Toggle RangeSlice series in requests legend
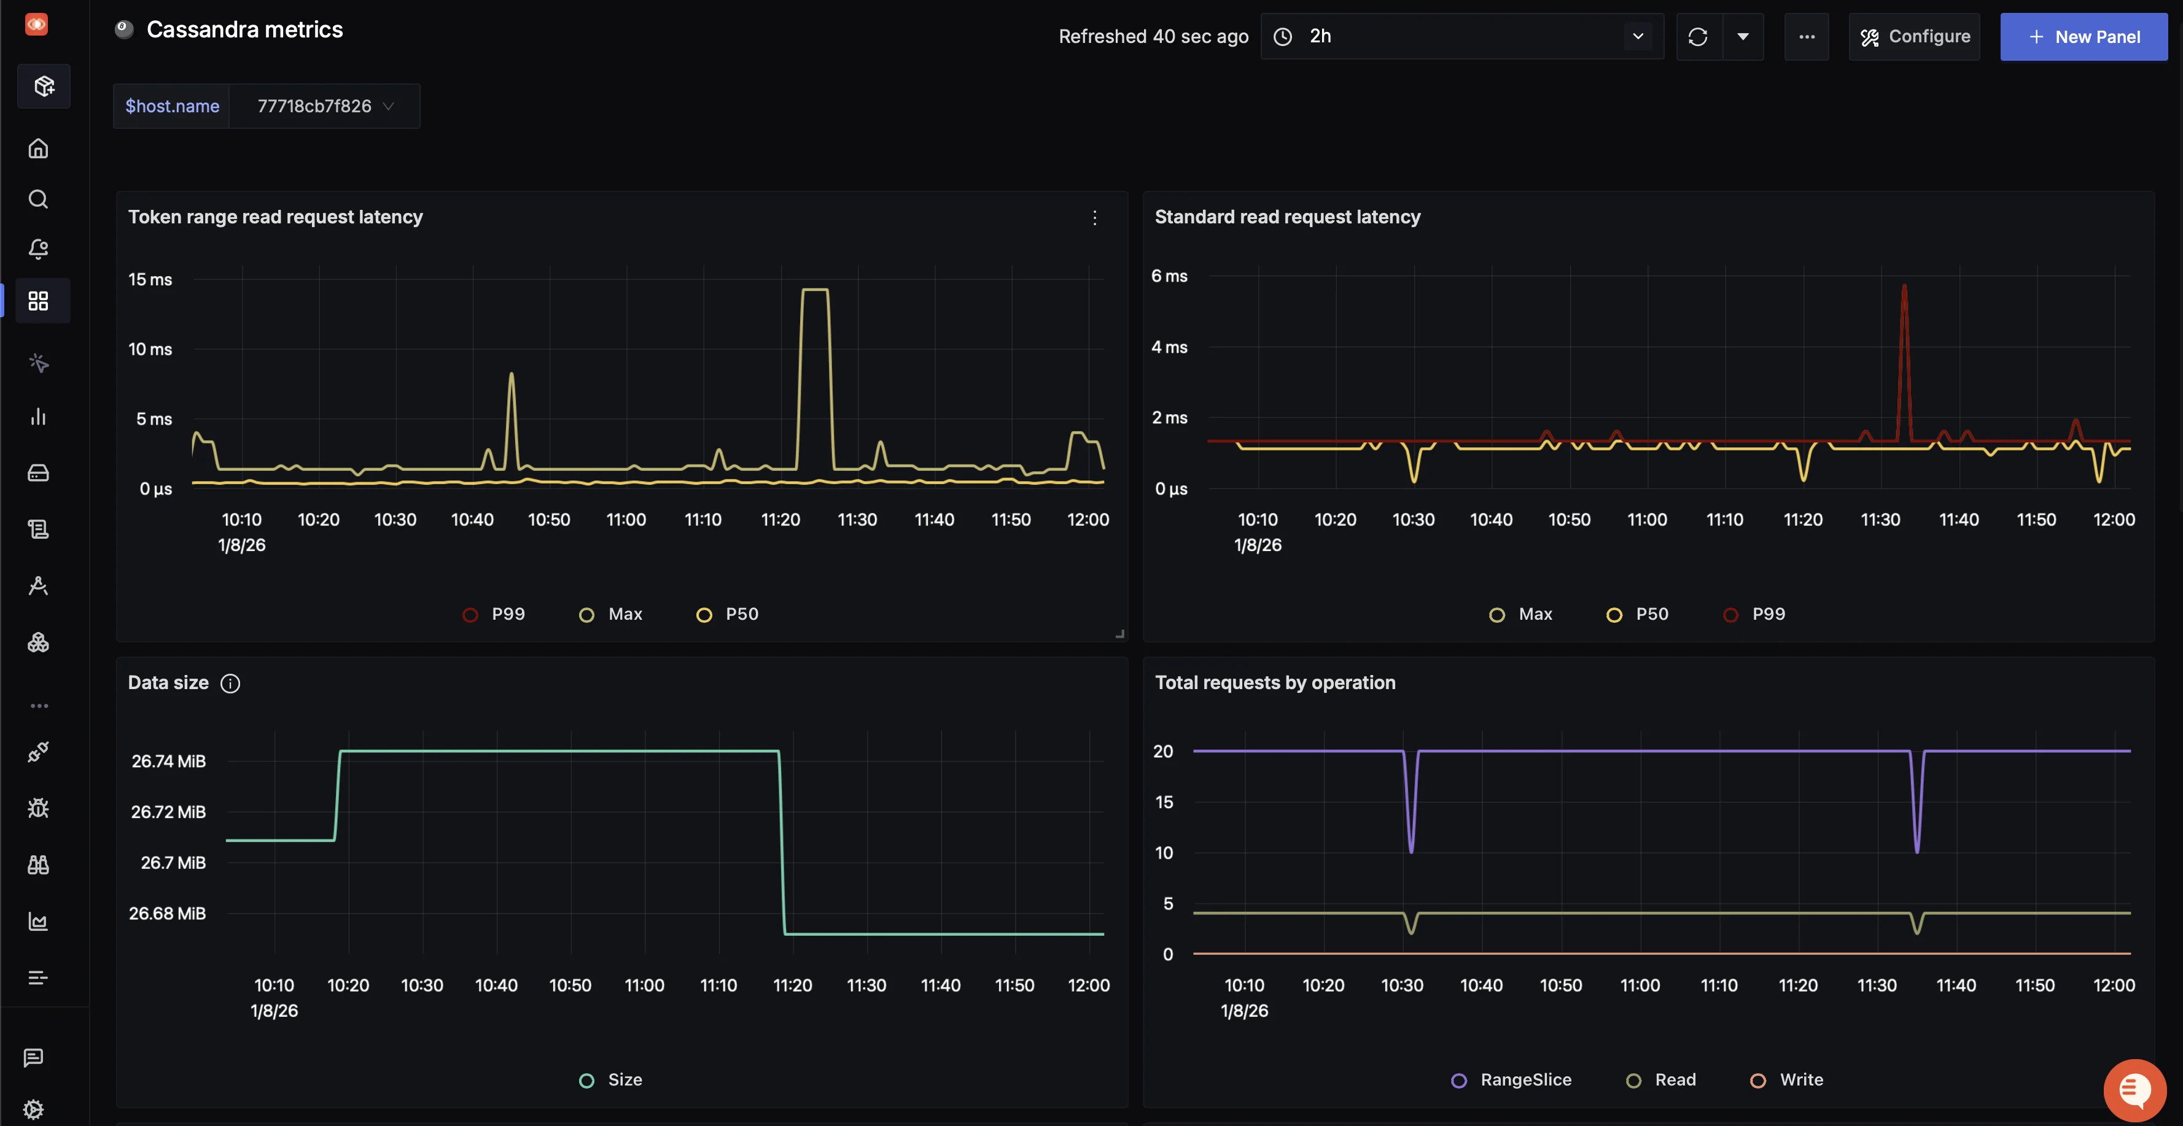This screenshot has width=2183, height=1126. tap(1511, 1080)
